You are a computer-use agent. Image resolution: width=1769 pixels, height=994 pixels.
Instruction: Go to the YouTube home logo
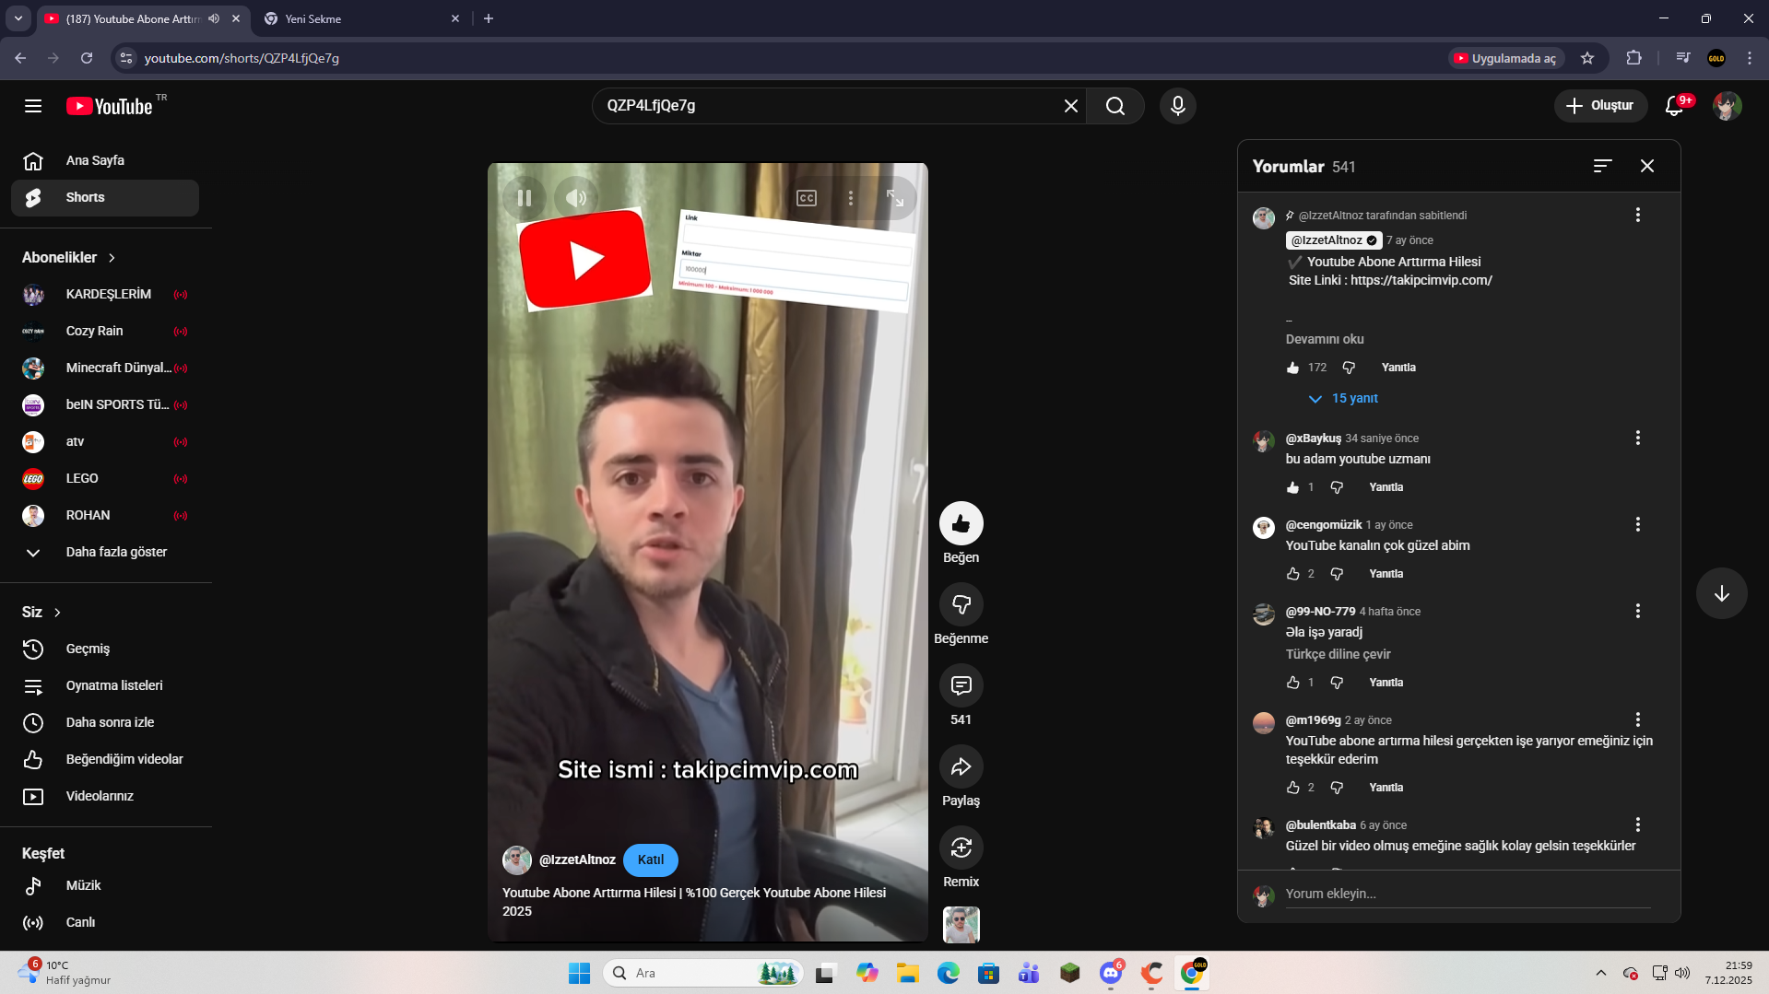pyautogui.click(x=110, y=106)
